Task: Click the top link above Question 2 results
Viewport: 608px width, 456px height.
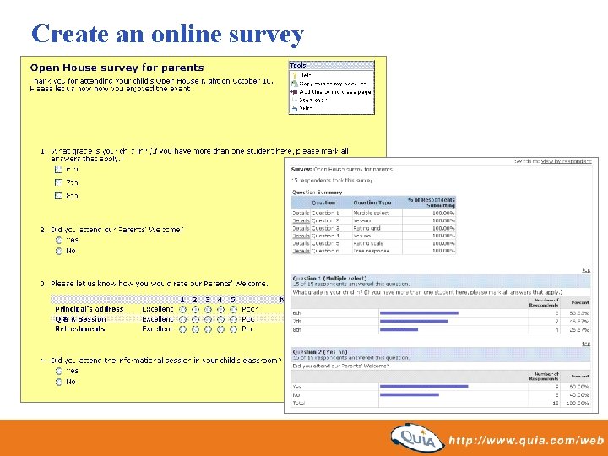Action: click(x=586, y=344)
